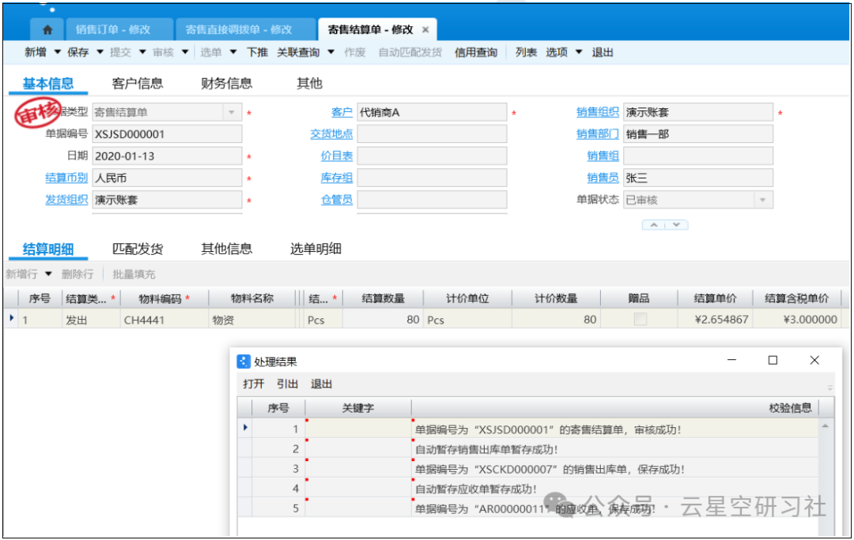Screen dimensions: 854x540
Task: Click 引出 in the 处理结果 dialog
Action: (287, 384)
